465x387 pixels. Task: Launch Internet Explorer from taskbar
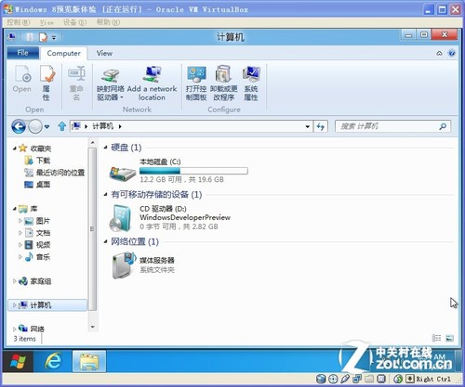pyautogui.click(x=53, y=361)
